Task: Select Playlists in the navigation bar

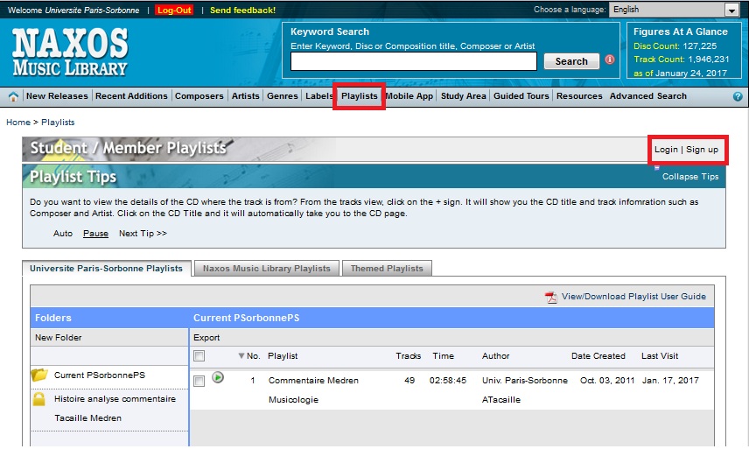Action: 360,96
